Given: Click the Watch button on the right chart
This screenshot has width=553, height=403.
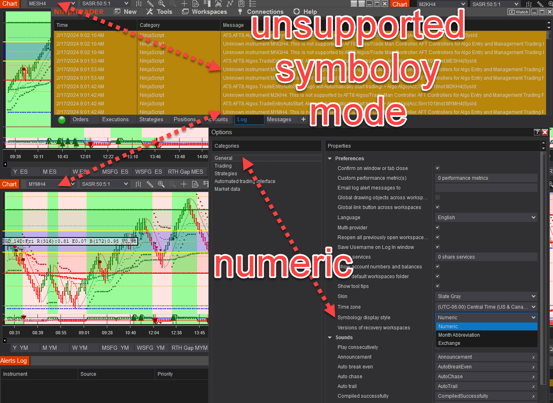Looking at the screenshot, I should coord(518,12).
